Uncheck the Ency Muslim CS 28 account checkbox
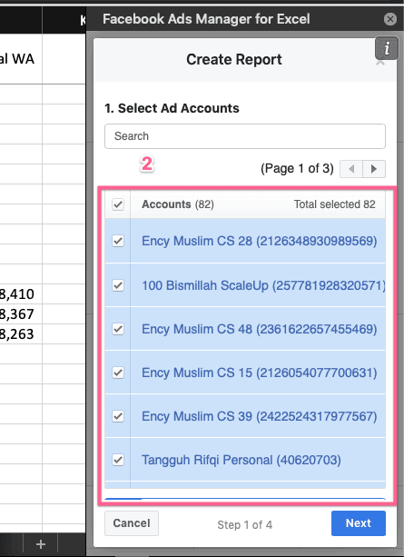Screen dimensions: 404x557 point(118,241)
